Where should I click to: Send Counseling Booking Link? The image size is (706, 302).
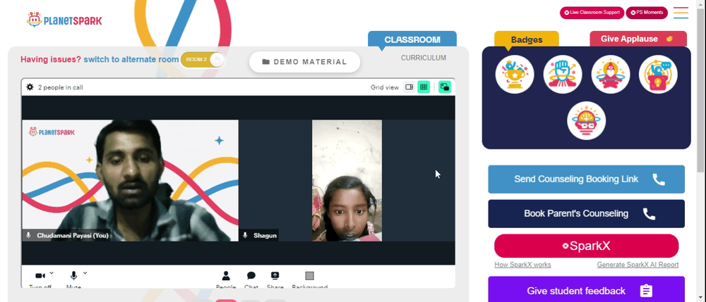(586, 179)
